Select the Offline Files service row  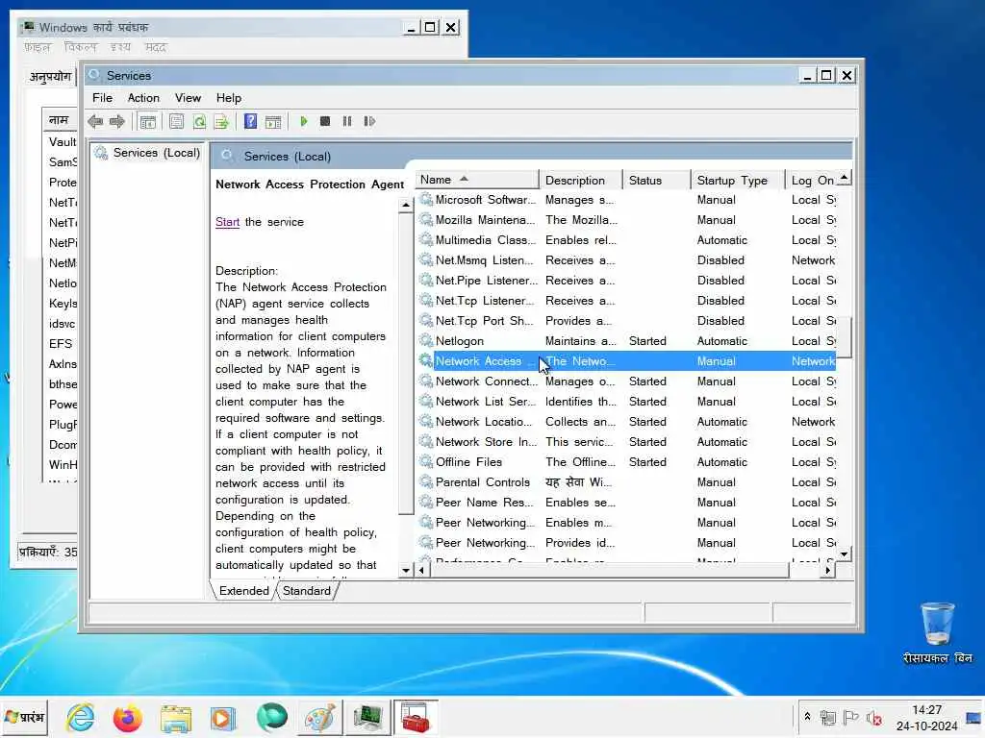pos(626,462)
